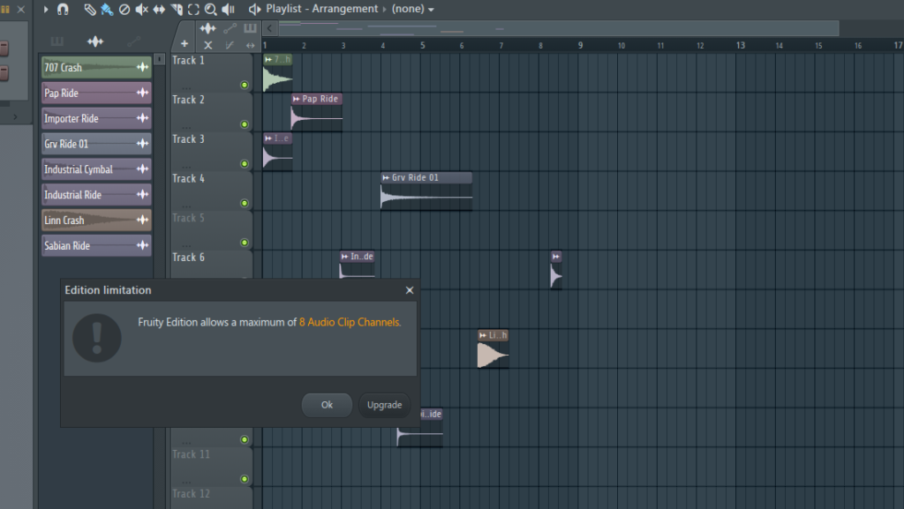Mute Track 4 with green LED
904x509 pixels.
click(x=245, y=203)
